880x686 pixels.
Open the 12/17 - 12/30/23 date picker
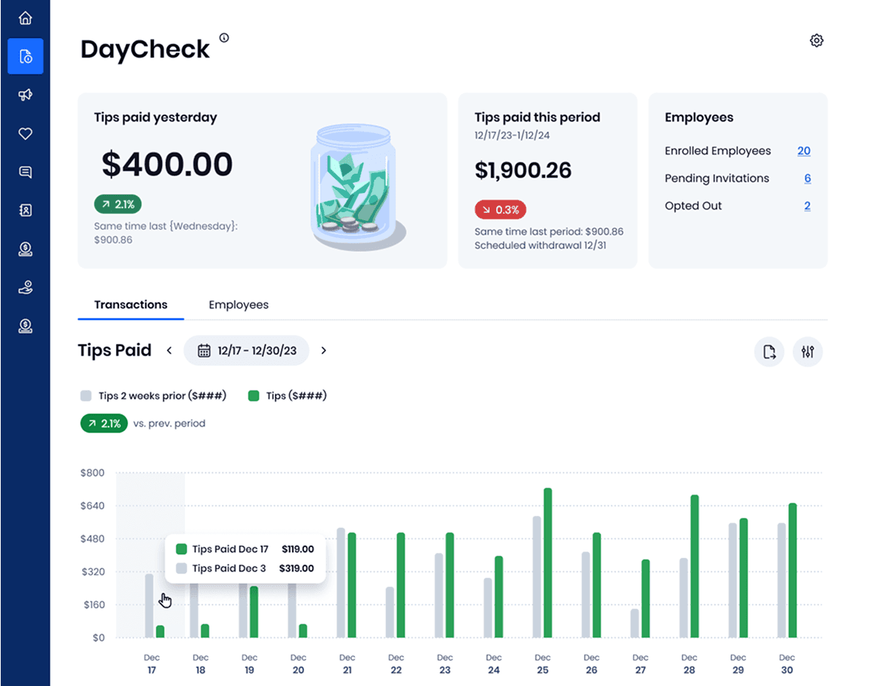click(x=246, y=350)
